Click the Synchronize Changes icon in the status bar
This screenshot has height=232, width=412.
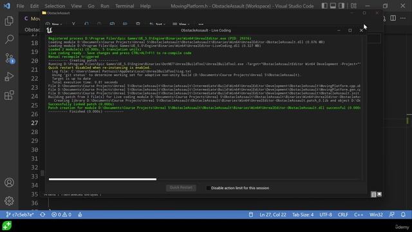42,215
